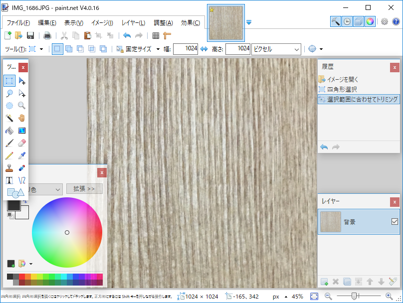403x303 pixels.
Task: Select the Line/Curve tool
Action: tap(22, 180)
